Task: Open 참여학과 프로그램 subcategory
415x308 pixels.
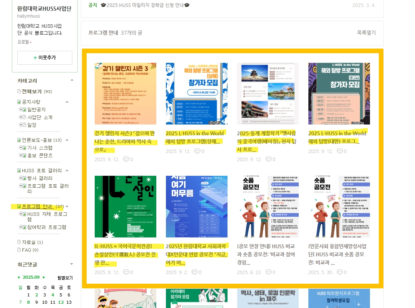Action: pos(47,227)
